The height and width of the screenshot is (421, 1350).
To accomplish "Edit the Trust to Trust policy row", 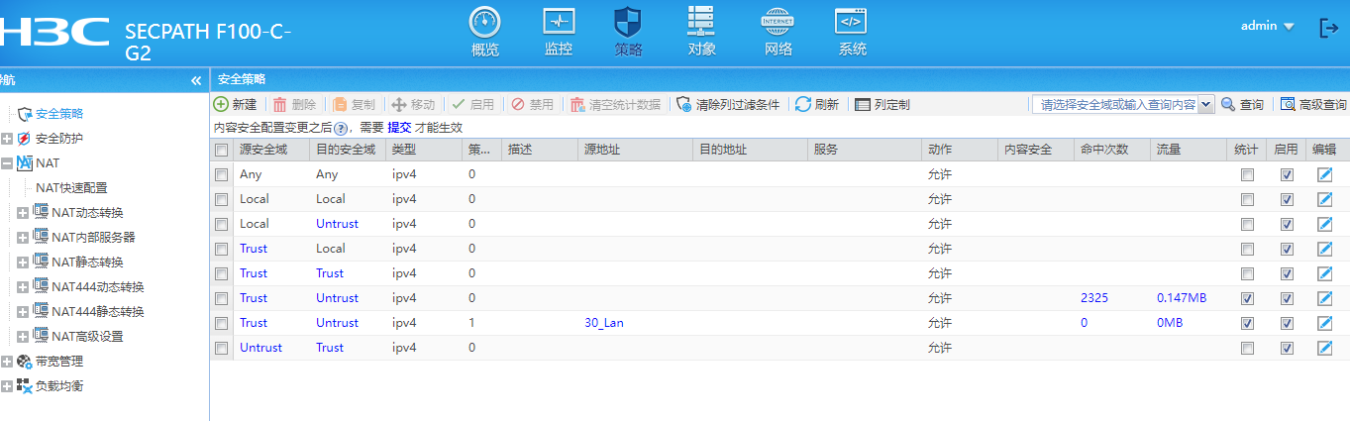I will [1325, 273].
